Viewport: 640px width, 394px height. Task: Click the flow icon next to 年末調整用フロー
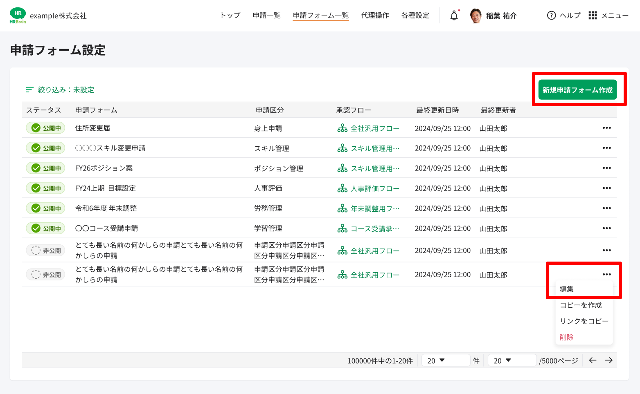pos(342,208)
